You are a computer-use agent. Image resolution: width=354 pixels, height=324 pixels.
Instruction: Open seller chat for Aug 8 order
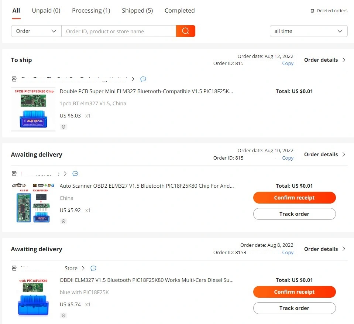point(93,268)
